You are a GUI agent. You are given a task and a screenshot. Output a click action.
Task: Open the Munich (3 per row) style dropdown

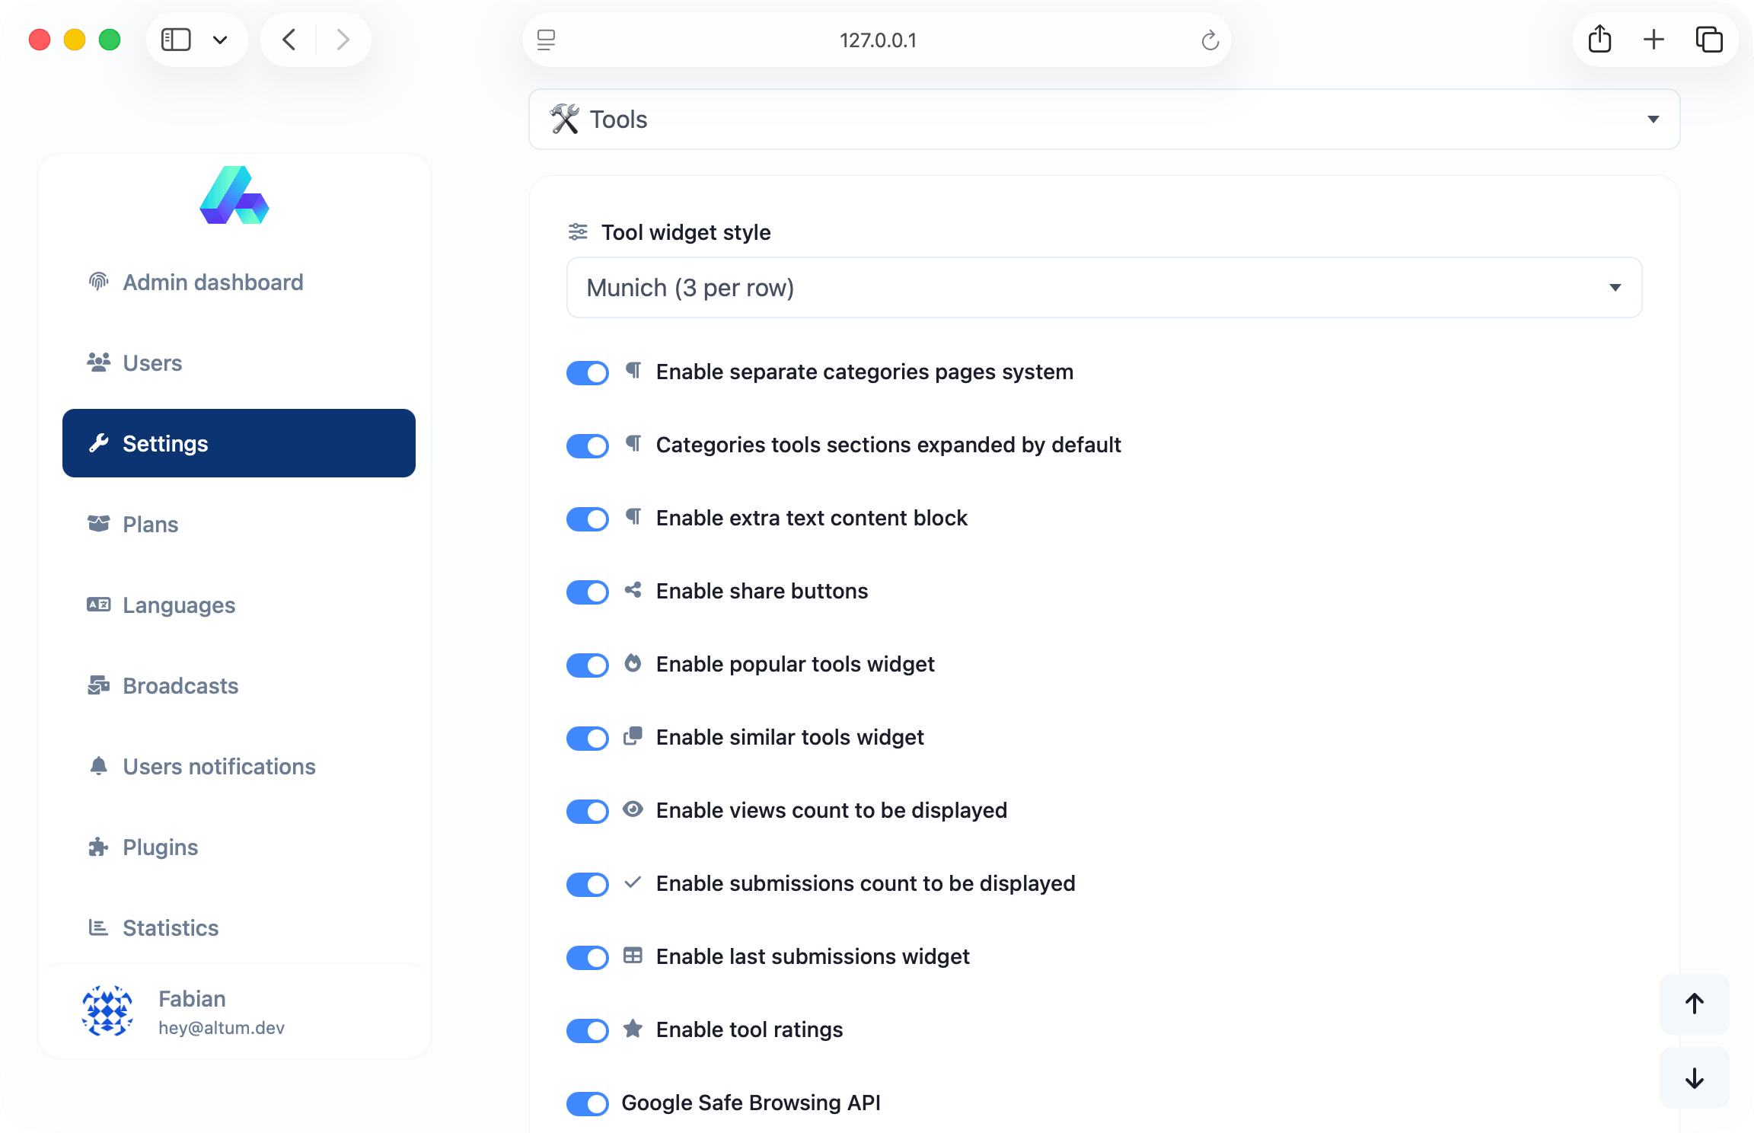pos(1104,288)
